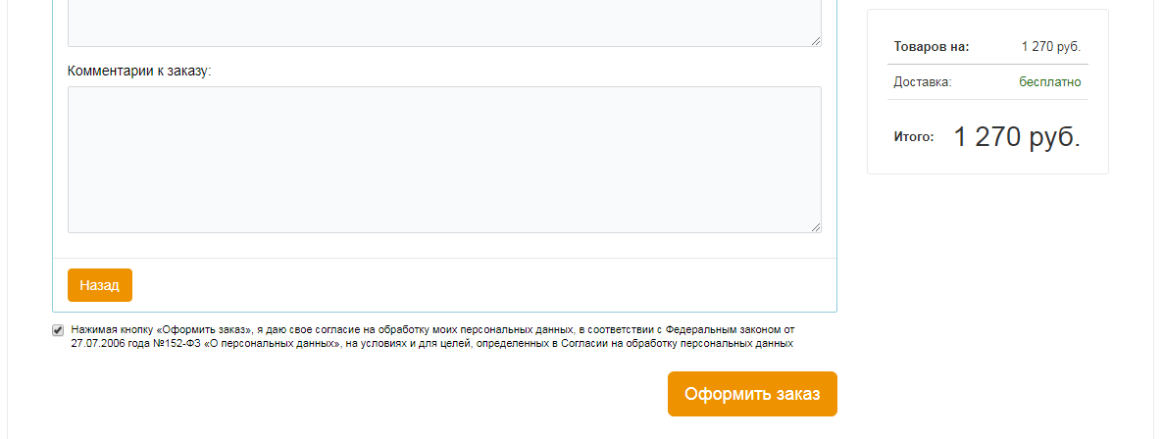Click the goods subtotal '1 270 руб.' value

1051,47
